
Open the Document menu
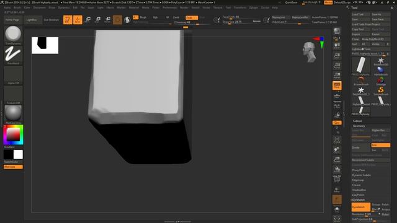click(x=40, y=7)
